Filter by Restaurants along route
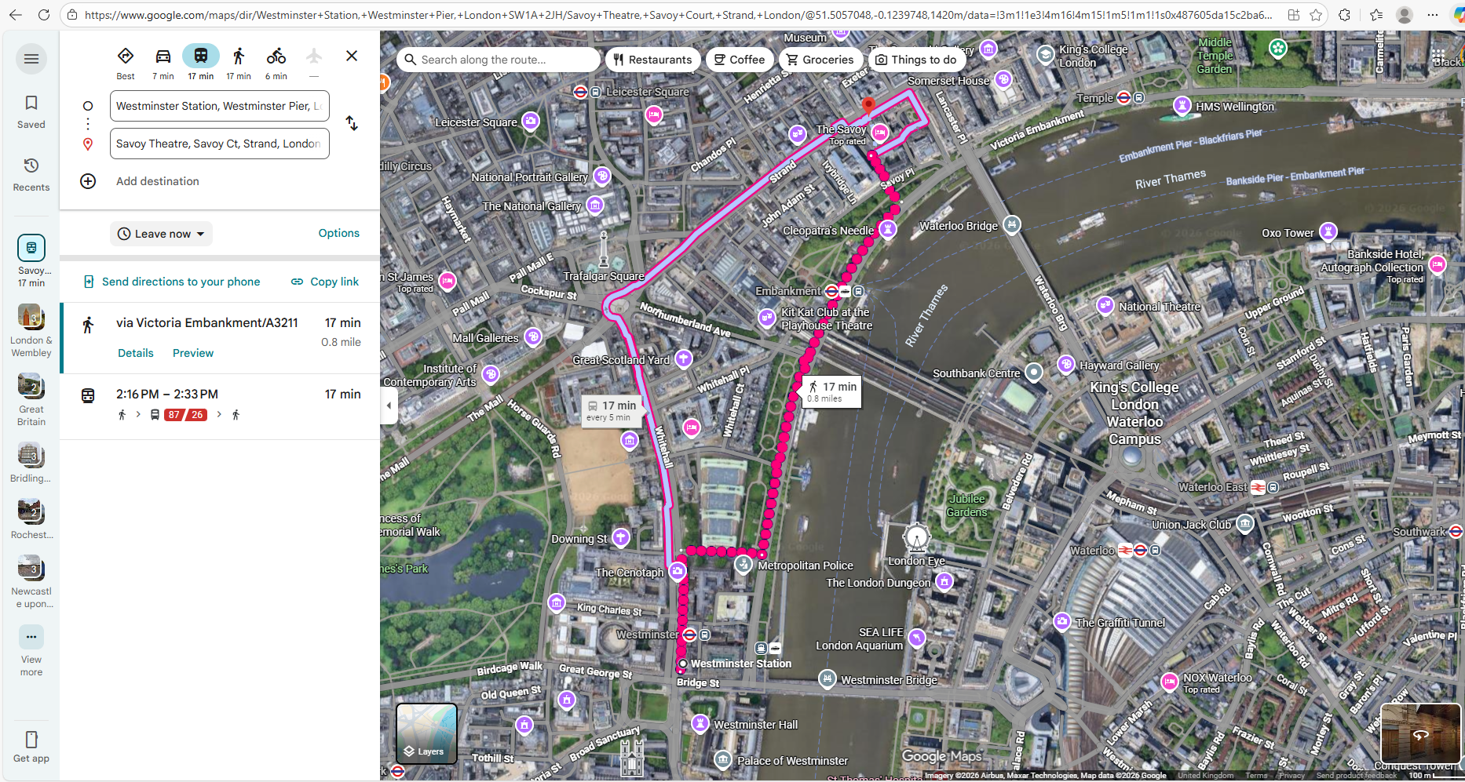Screen dimensions: 1465x782 [x=652, y=60]
